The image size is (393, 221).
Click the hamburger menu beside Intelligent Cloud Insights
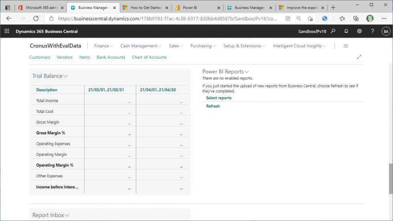point(346,46)
